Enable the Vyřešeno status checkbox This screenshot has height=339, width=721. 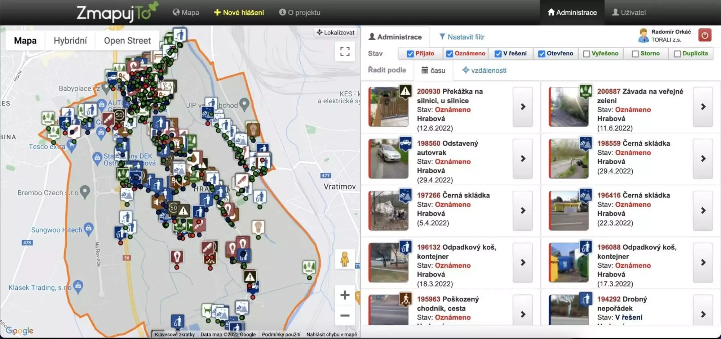587,54
